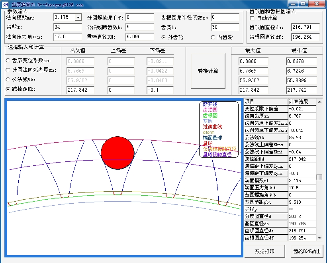Select the 变位系数下偏差 table row
The height and width of the screenshot is (263, 327).
(x=280, y=109)
